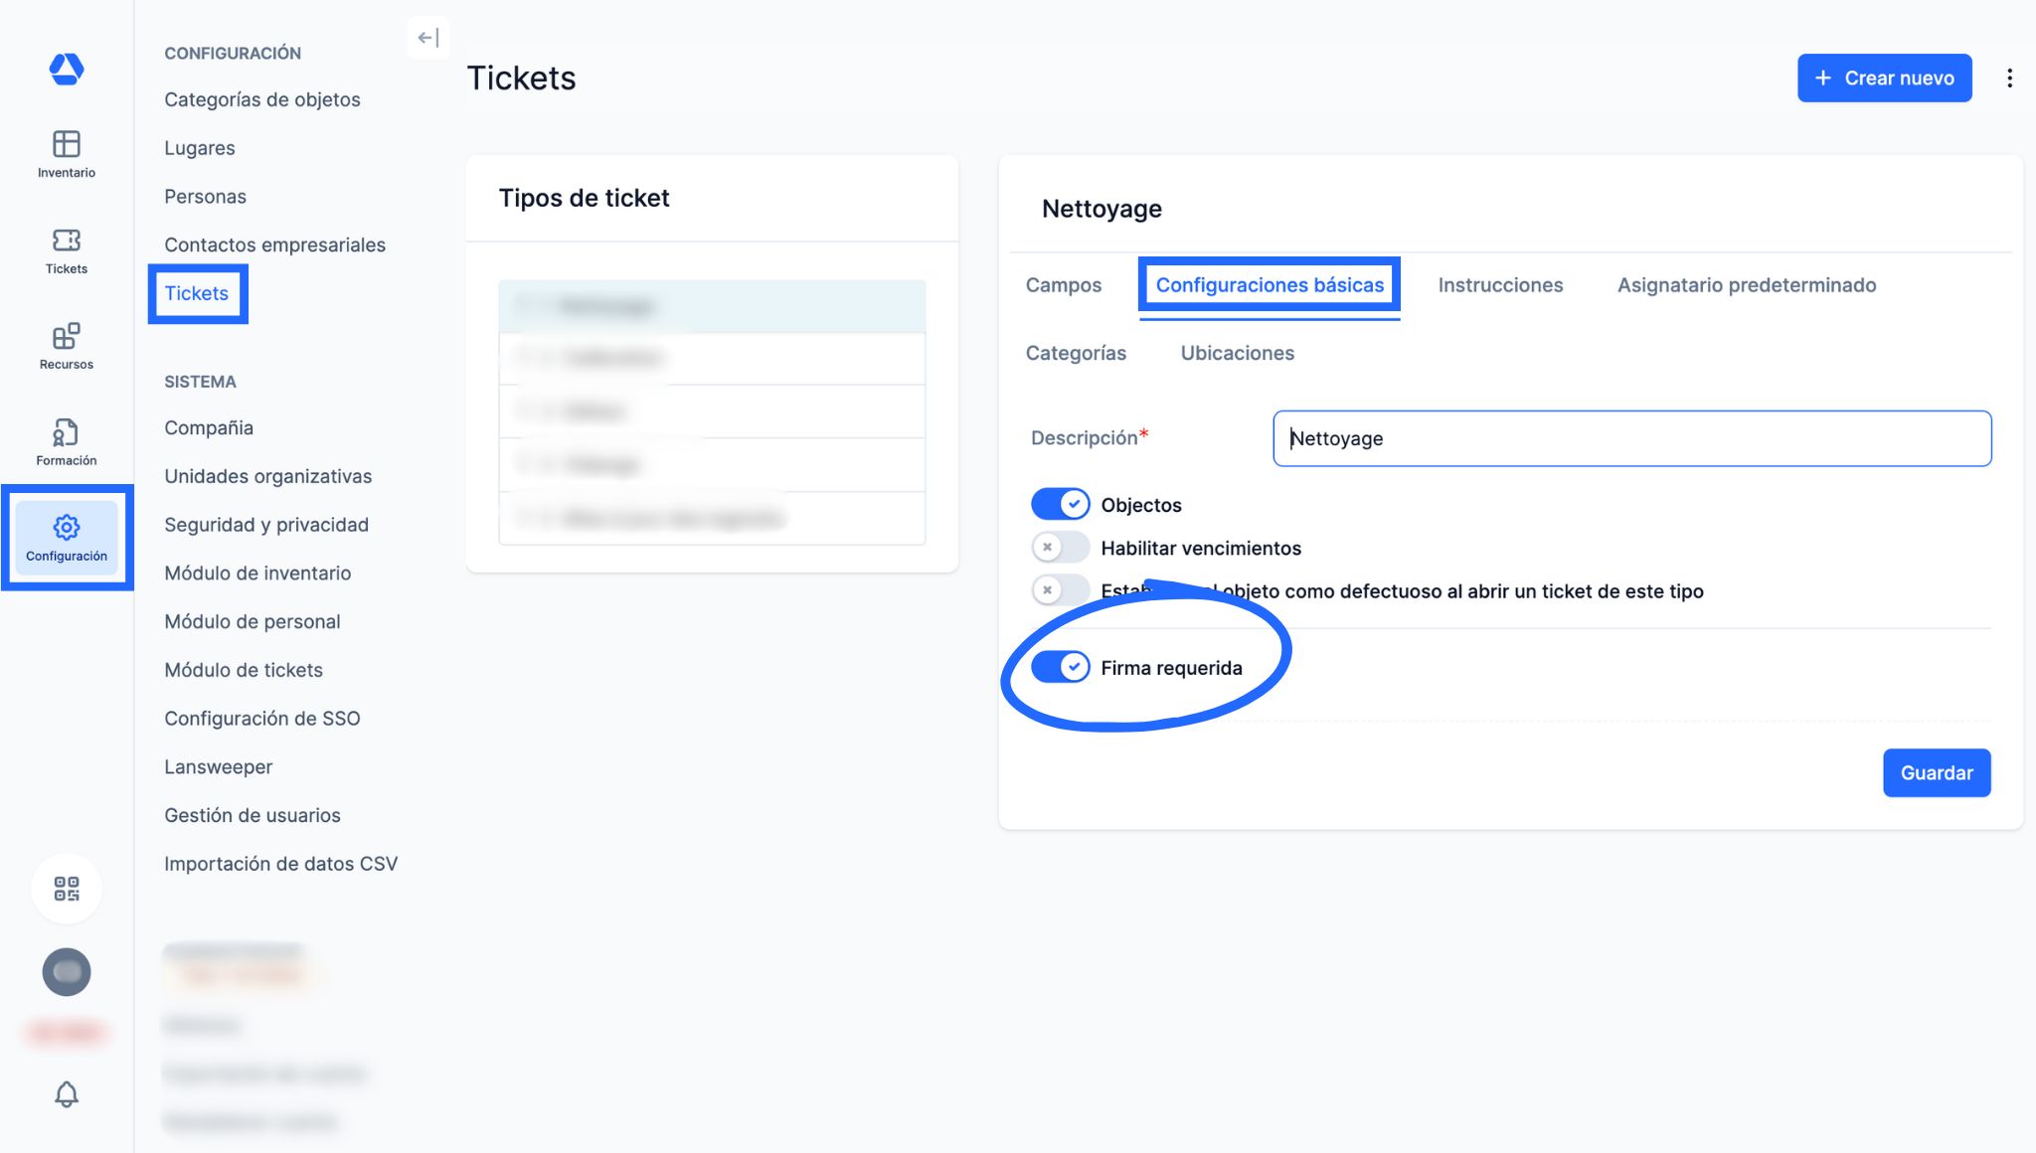The height and width of the screenshot is (1153, 2036).
Task: Click the app logo icon
Action: (x=67, y=69)
